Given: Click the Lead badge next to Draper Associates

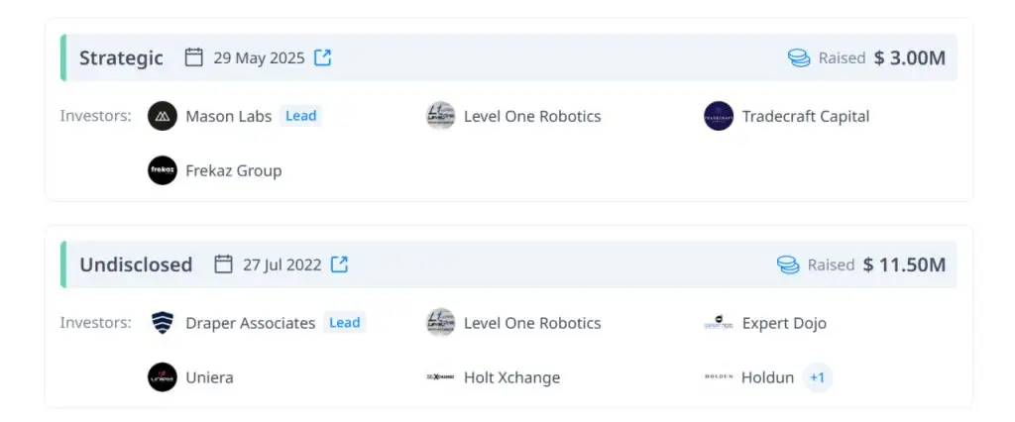Looking at the screenshot, I should coord(345,323).
